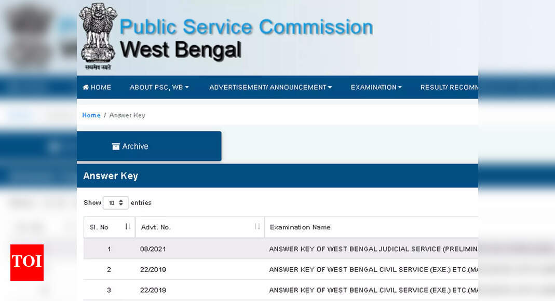This screenshot has width=555, height=301.
Task: Click the home icon in navigation bar
Action: point(86,87)
